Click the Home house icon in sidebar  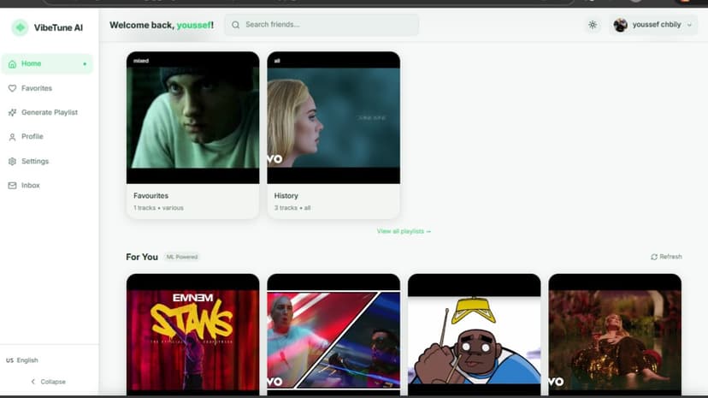tap(12, 63)
